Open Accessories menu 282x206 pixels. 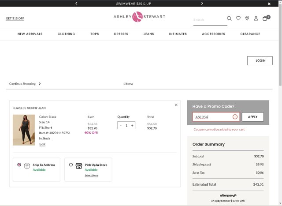tap(213, 34)
